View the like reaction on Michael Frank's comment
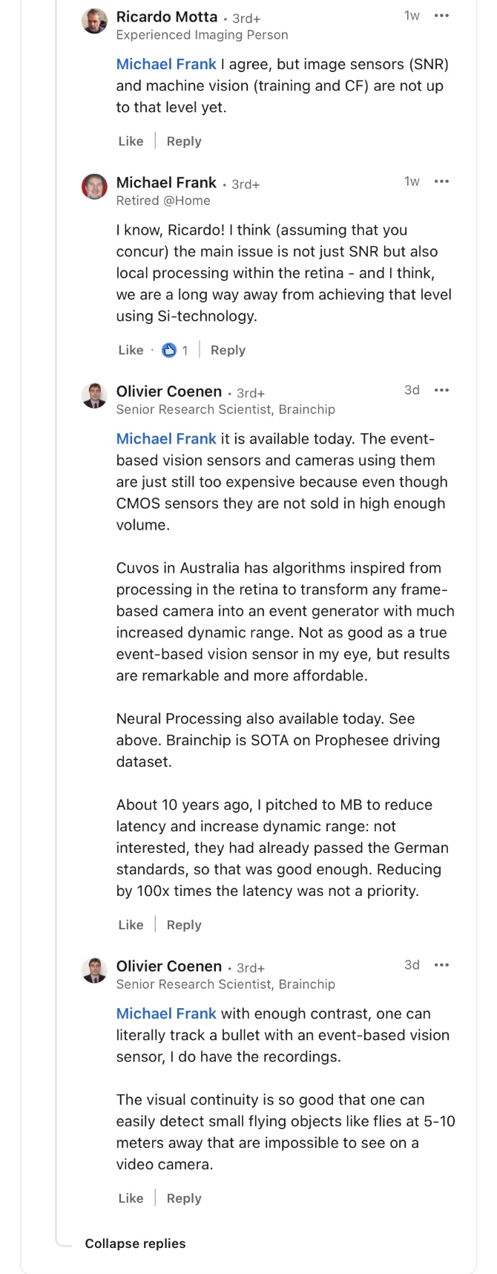497x1274 pixels. 174,350
